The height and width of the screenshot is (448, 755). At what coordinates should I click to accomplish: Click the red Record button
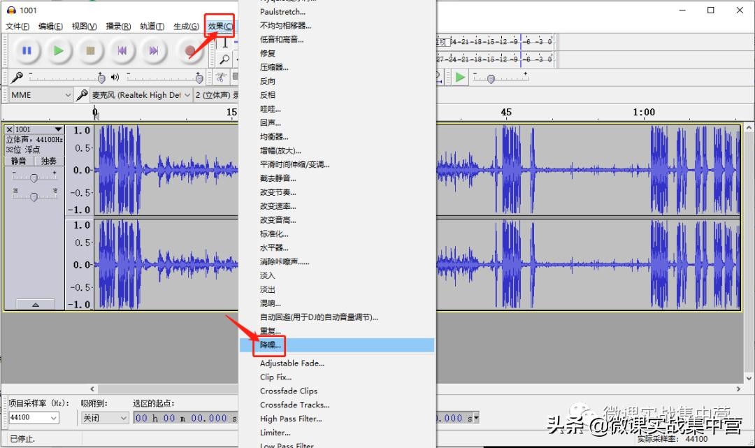[x=189, y=50]
